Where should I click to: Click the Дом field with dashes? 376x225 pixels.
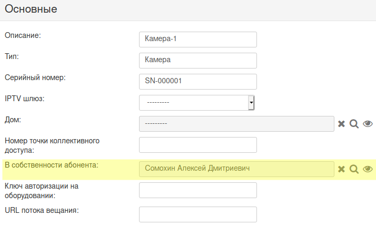click(x=236, y=124)
